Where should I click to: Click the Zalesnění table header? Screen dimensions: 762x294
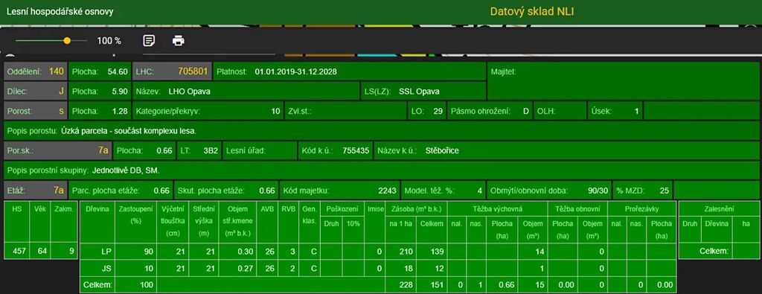point(720,209)
